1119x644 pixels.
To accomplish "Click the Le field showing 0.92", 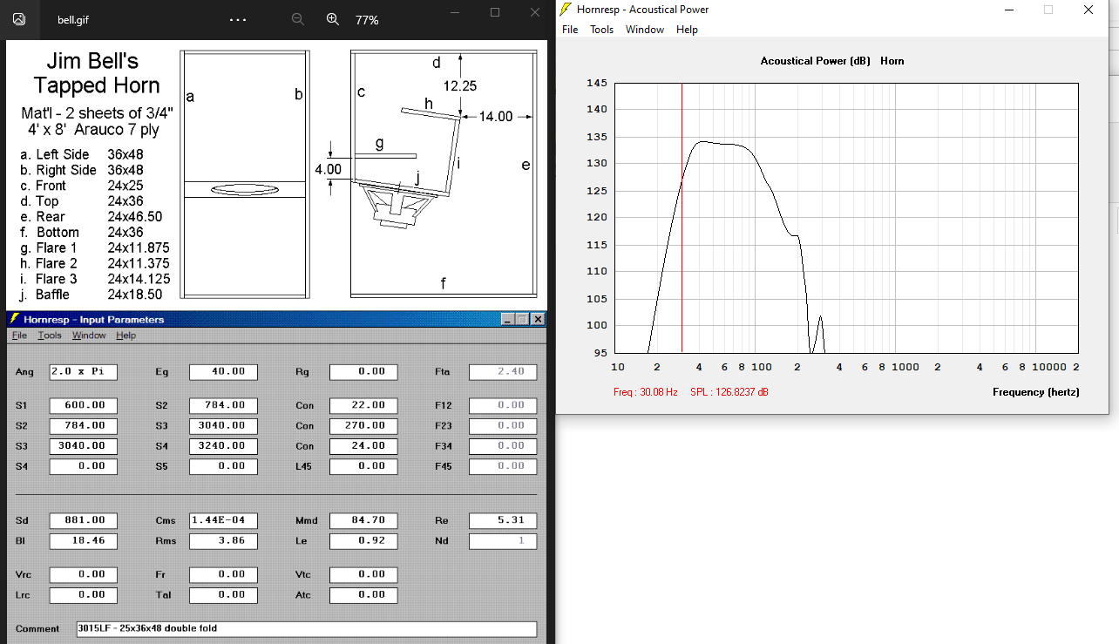I will click(x=363, y=541).
